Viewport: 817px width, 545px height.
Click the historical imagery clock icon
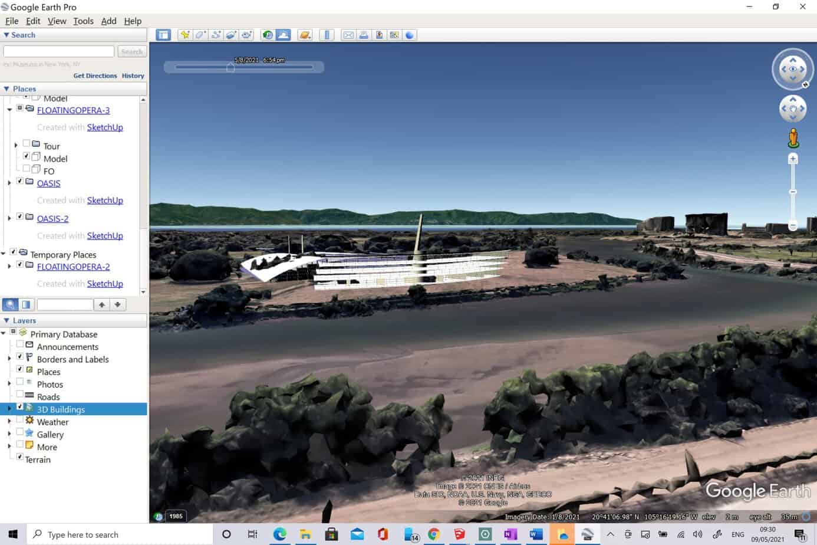268,35
